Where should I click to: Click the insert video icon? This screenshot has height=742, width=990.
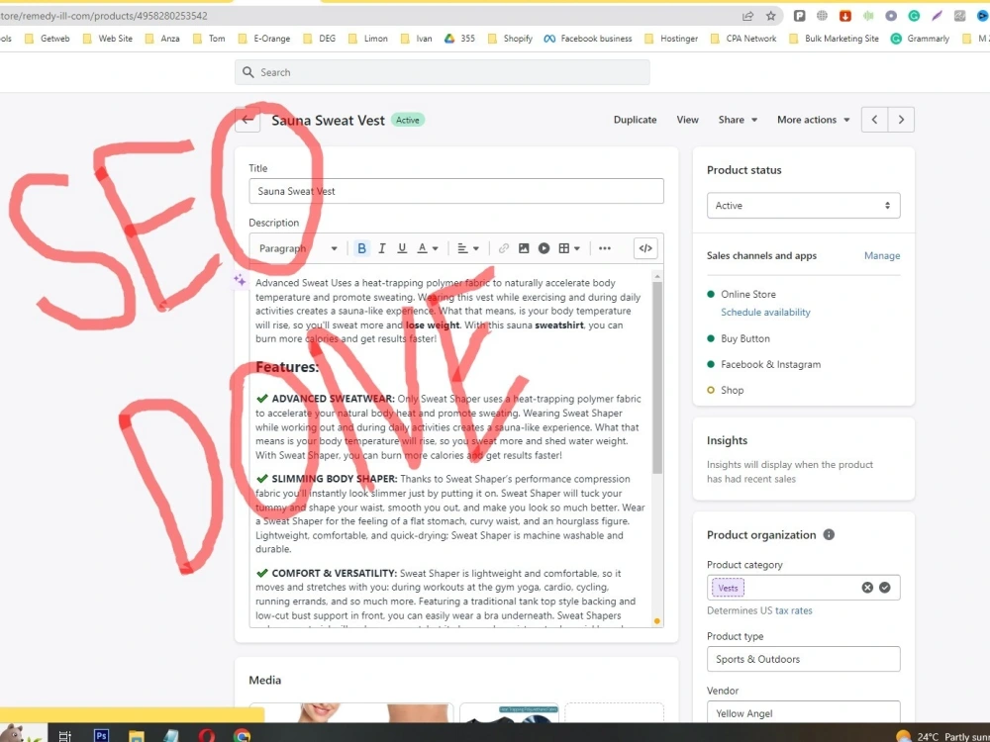(x=544, y=248)
